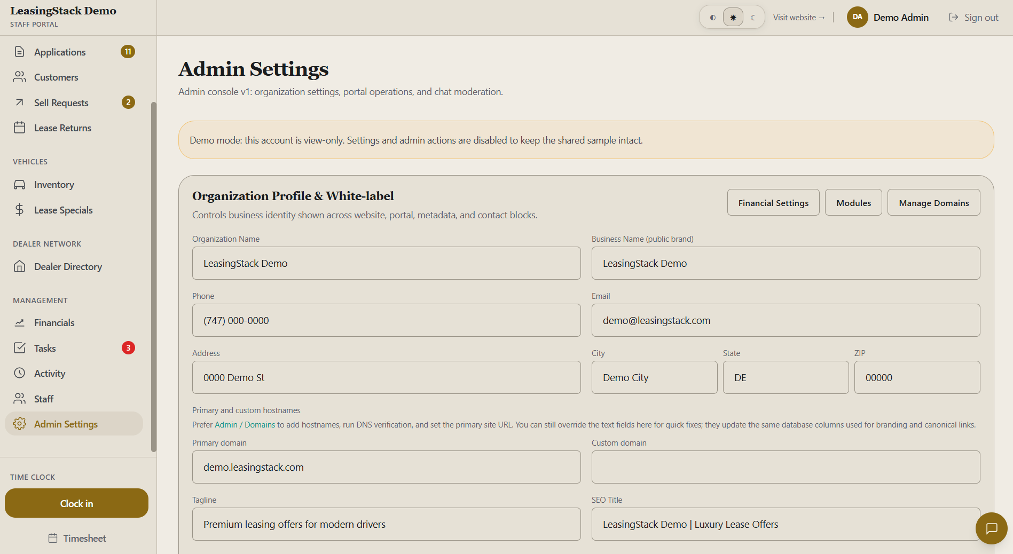Click the LeasingStack Demo logo title

tap(63, 11)
